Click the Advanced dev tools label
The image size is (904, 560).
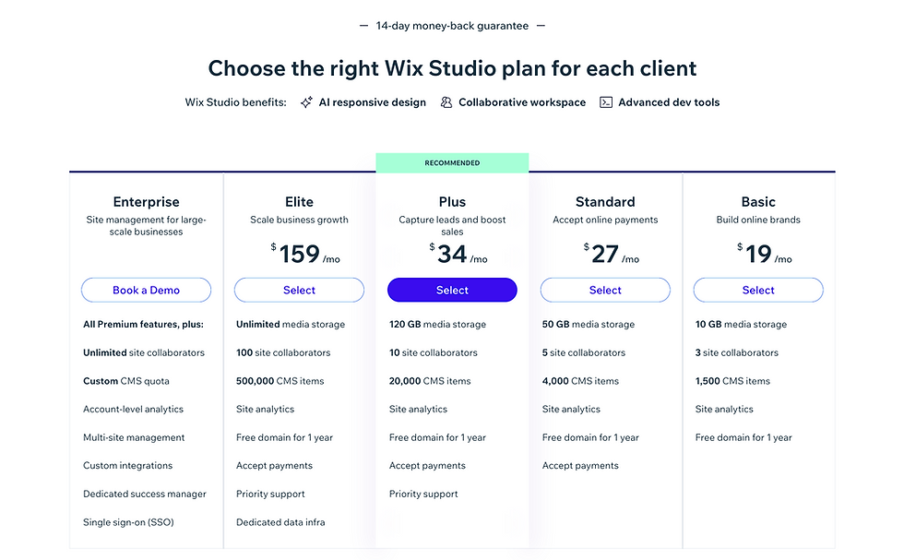669,102
